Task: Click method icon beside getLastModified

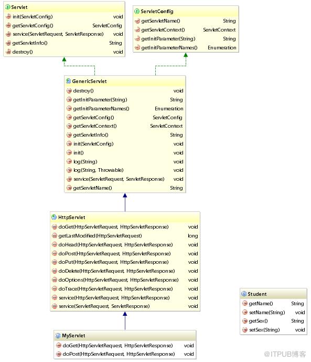Action: (55, 236)
